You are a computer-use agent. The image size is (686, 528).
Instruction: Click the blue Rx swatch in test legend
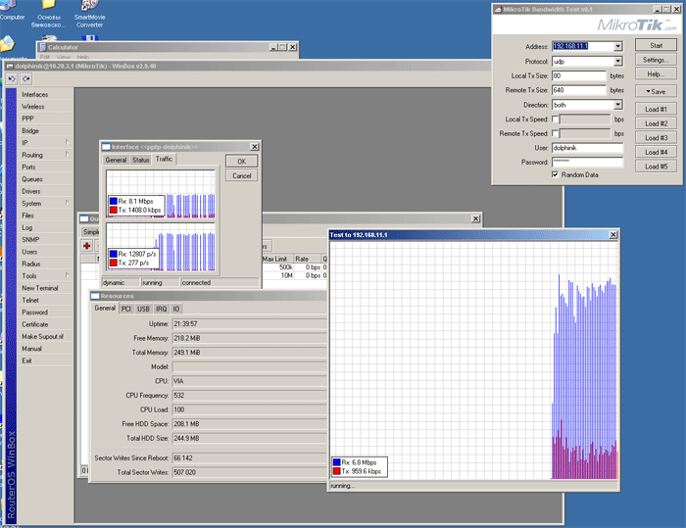pyautogui.click(x=336, y=462)
